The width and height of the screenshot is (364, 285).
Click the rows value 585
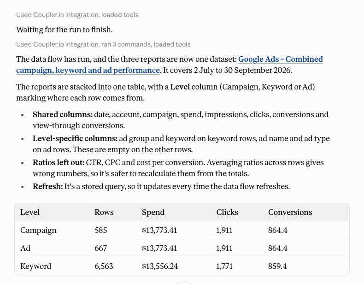pos(101,230)
